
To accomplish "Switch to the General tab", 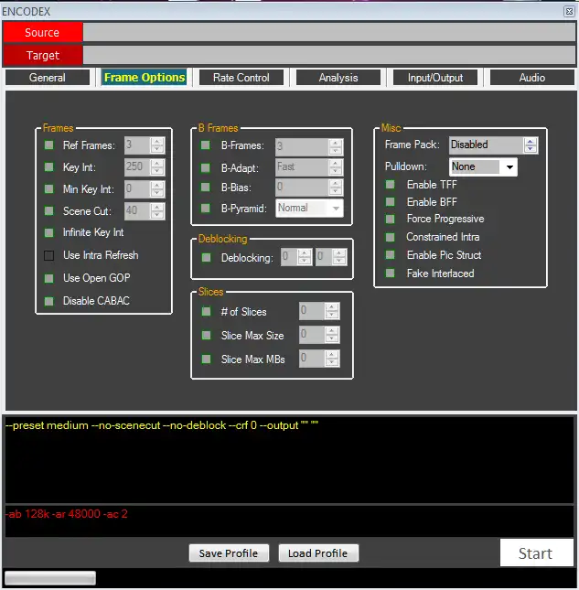I will [48, 78].
